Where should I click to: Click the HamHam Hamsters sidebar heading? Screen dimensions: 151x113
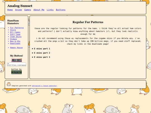tap(13, 22)
